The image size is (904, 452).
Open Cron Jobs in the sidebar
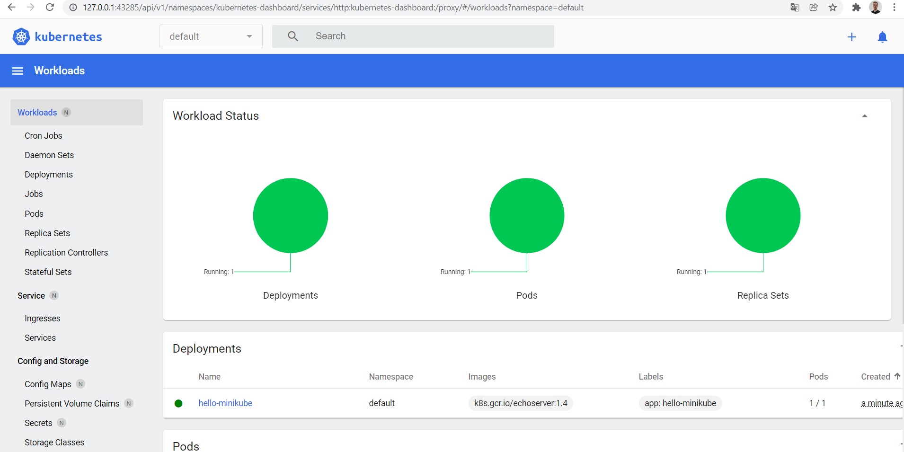point(44,136)
